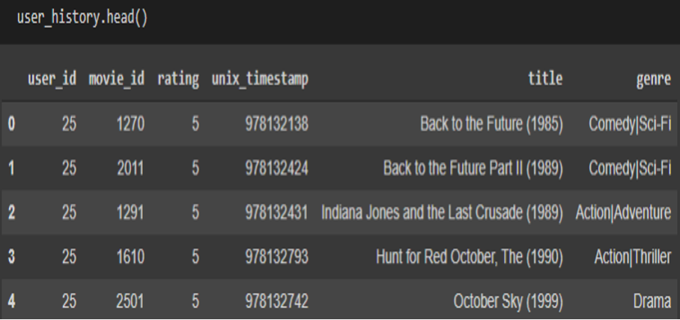Select row index 3
Viewport: 680px width, 320px height.
pyautogui.click(x=11, y=256)
